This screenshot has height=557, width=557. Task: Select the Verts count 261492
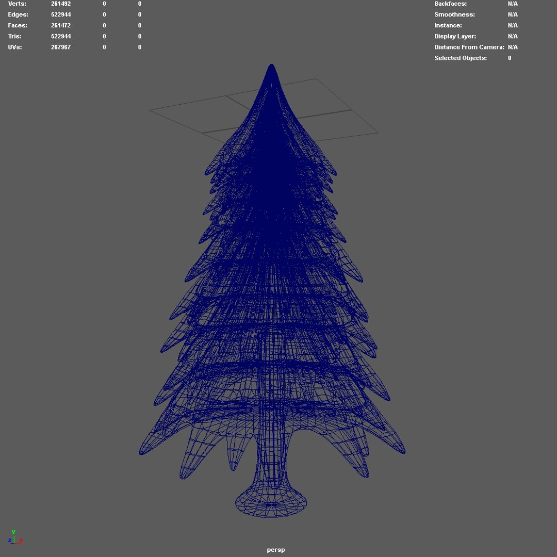tap(61, 4)
